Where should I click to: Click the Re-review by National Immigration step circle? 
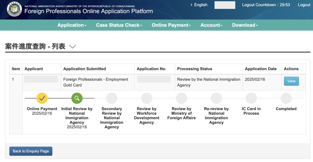coord(216,98)
